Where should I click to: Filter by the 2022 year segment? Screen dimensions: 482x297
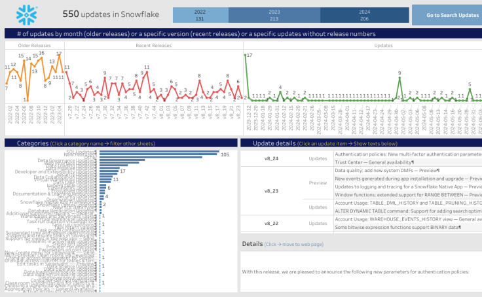click(x=200, y=15)
